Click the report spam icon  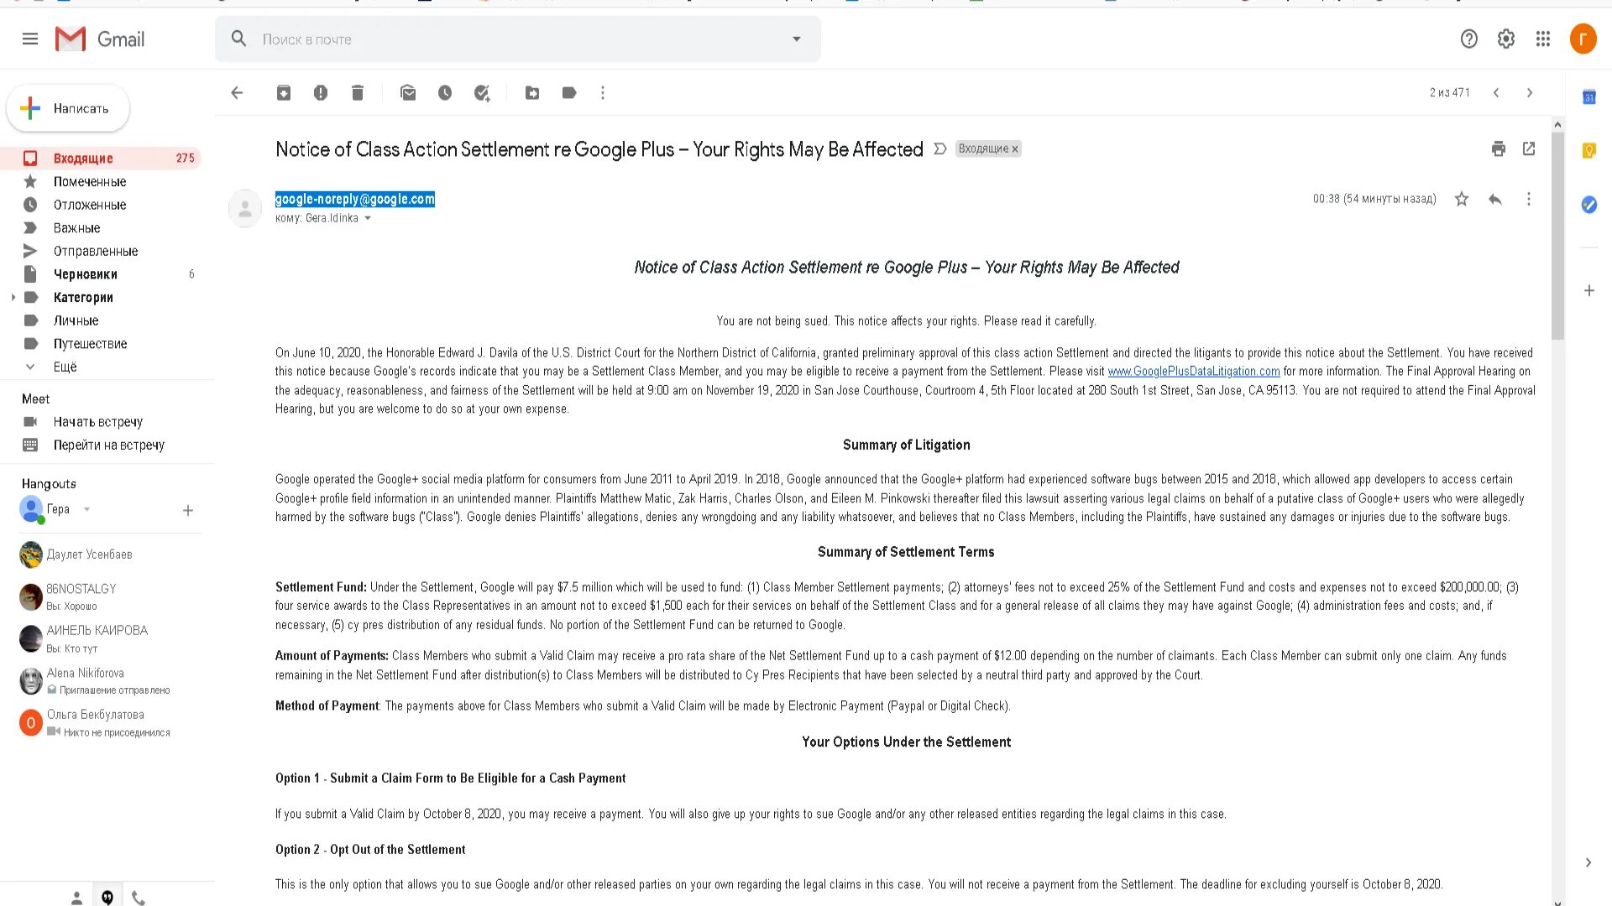[x=321, y=93]
